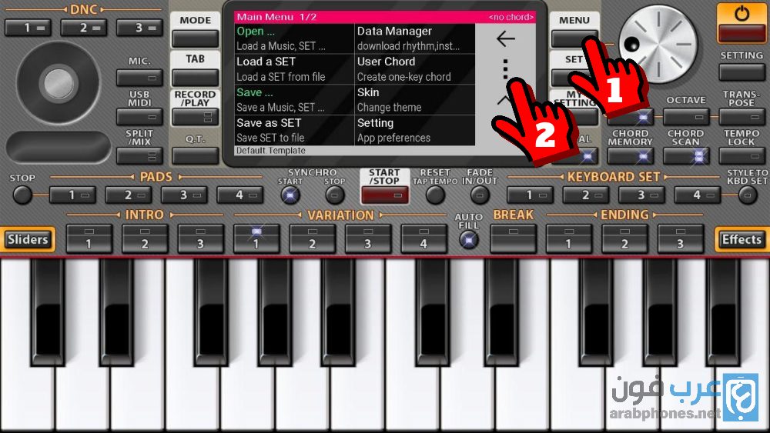Select VARIATION 1 button
770x433 pixels.
[256, 238]
